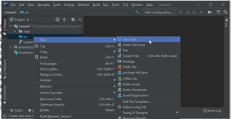The width and height of the screenshot is (231, 119).
Task: Click the Package folder icon in submenu
Action: pos(120,61)
